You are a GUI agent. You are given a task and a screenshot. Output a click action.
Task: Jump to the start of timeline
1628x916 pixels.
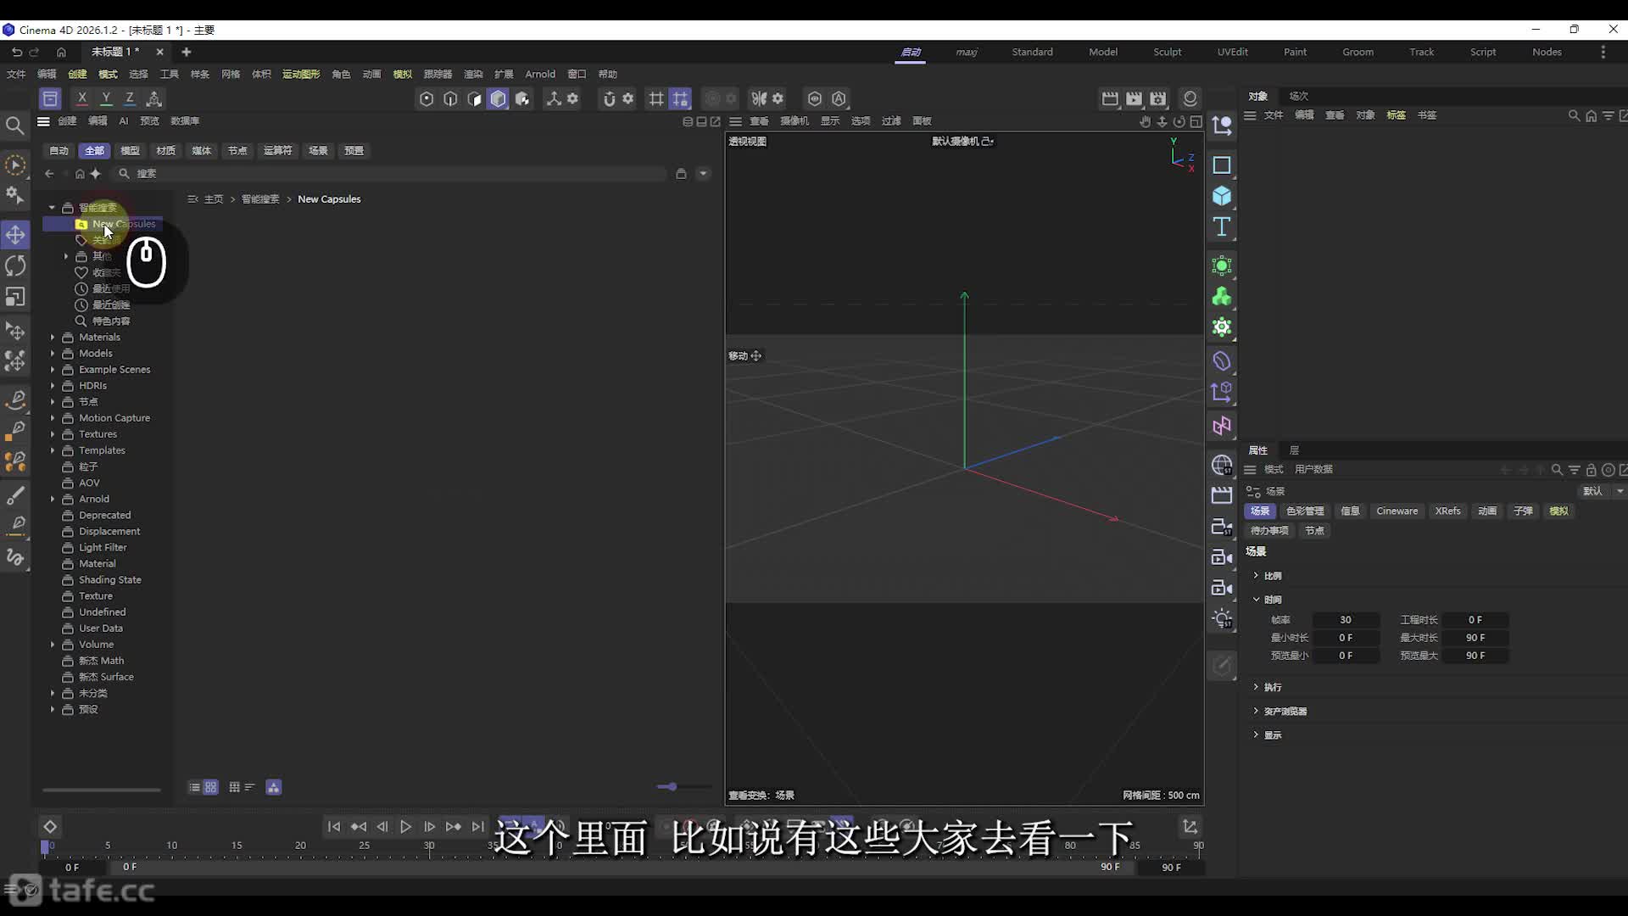334,827
